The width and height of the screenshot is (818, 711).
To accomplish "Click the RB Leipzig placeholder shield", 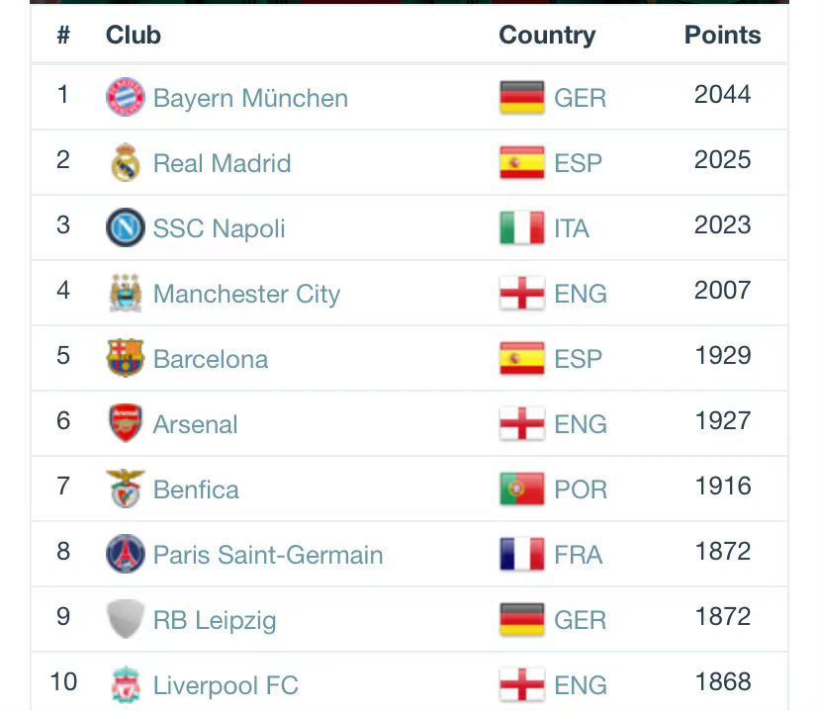I will [x=126, y=619].
